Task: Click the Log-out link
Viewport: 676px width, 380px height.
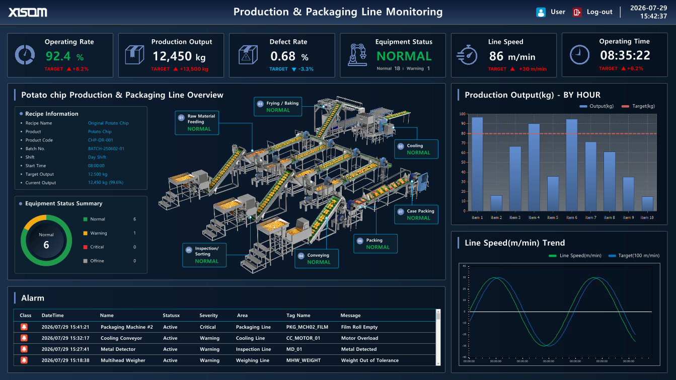Action: coord(599,12)
